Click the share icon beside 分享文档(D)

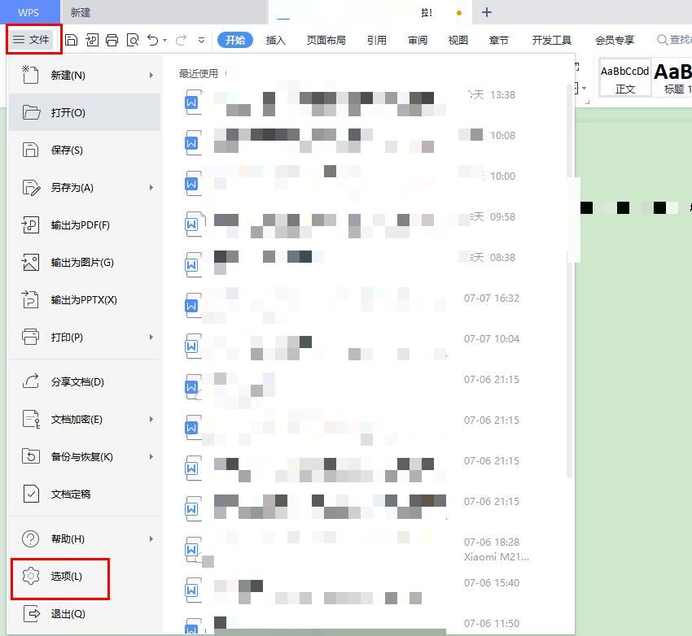30,381
